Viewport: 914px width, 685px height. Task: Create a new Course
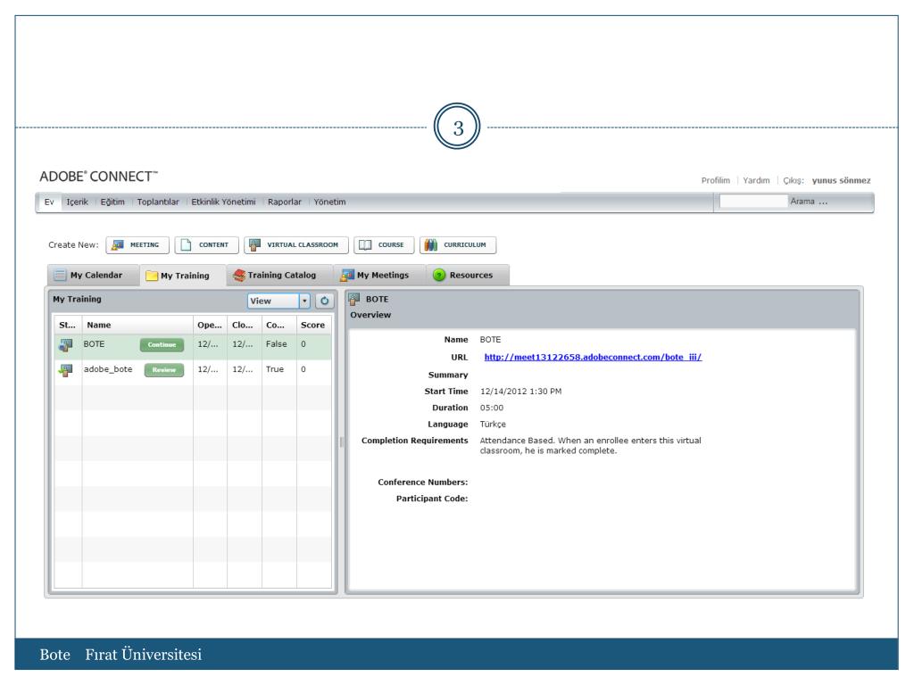384,245
